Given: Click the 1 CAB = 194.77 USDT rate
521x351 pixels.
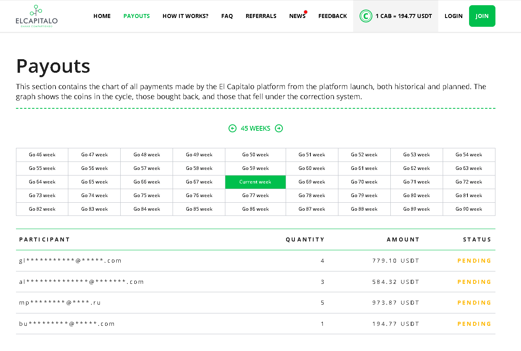Looking at the screenshot, I should 404,16.
